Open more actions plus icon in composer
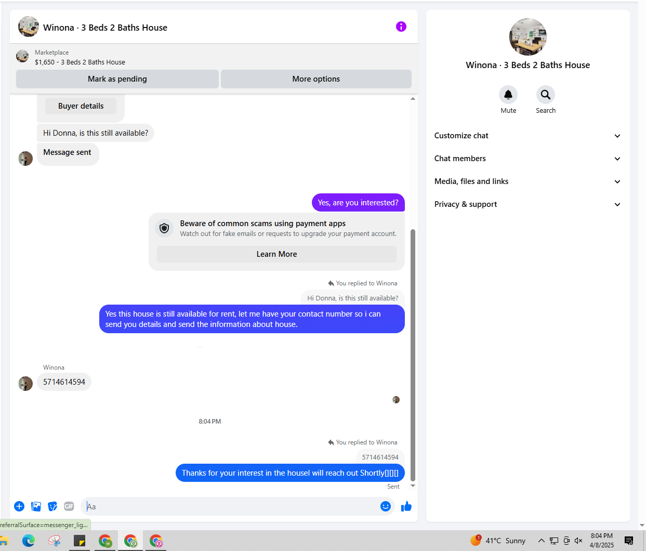The image size is (646, 551). pos(19,506)
